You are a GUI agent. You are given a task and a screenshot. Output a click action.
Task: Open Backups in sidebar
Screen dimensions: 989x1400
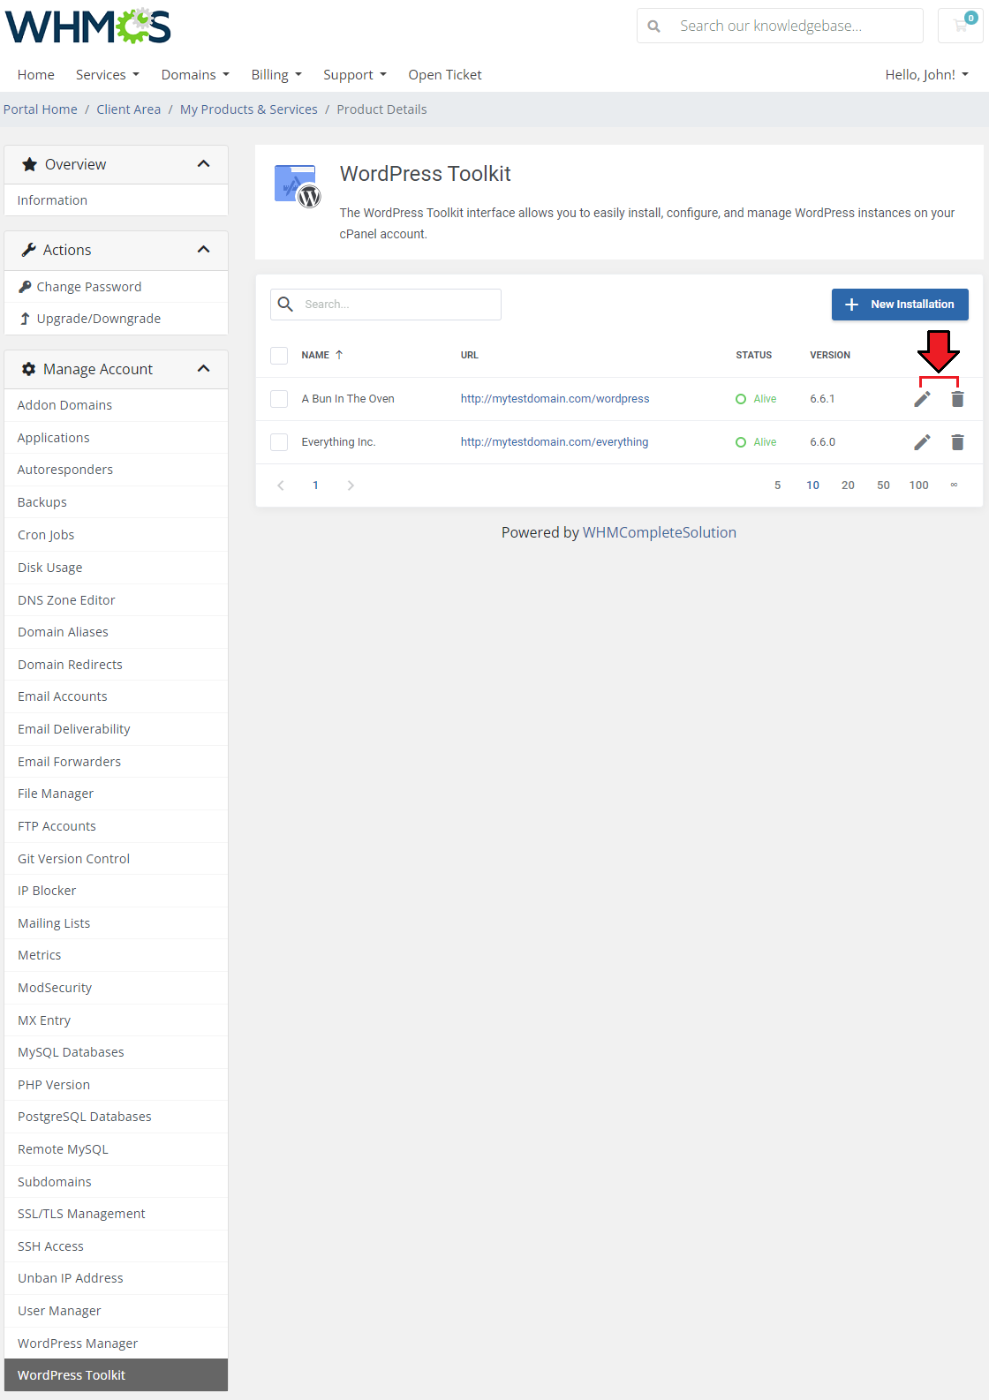(117, 502)
